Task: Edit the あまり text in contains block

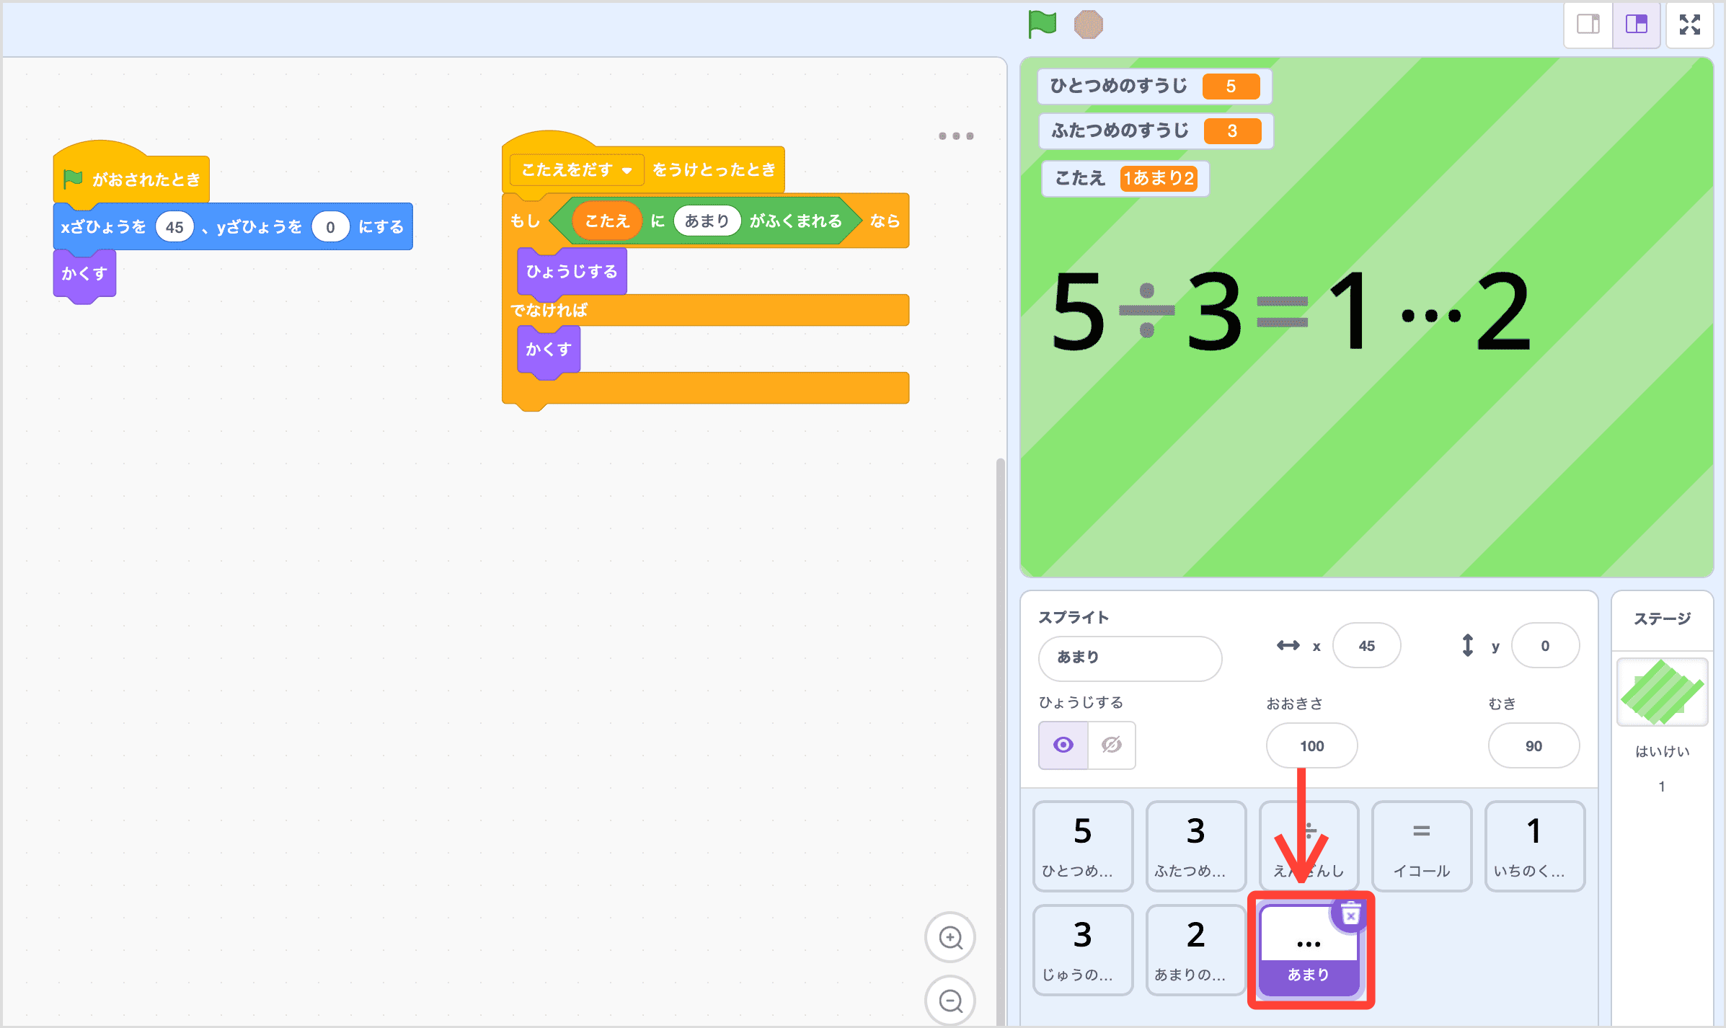Action: click(707, 221)
